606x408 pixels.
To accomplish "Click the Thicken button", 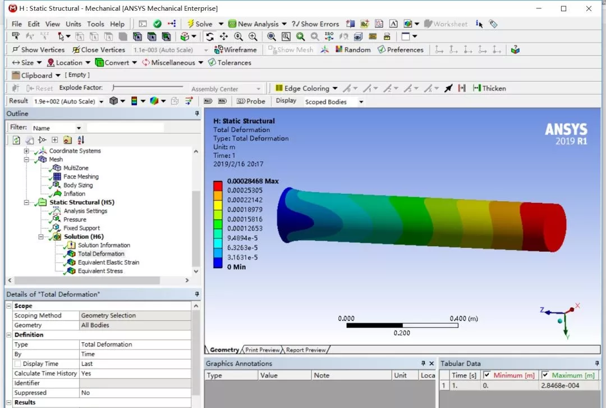I will point(489,88).
